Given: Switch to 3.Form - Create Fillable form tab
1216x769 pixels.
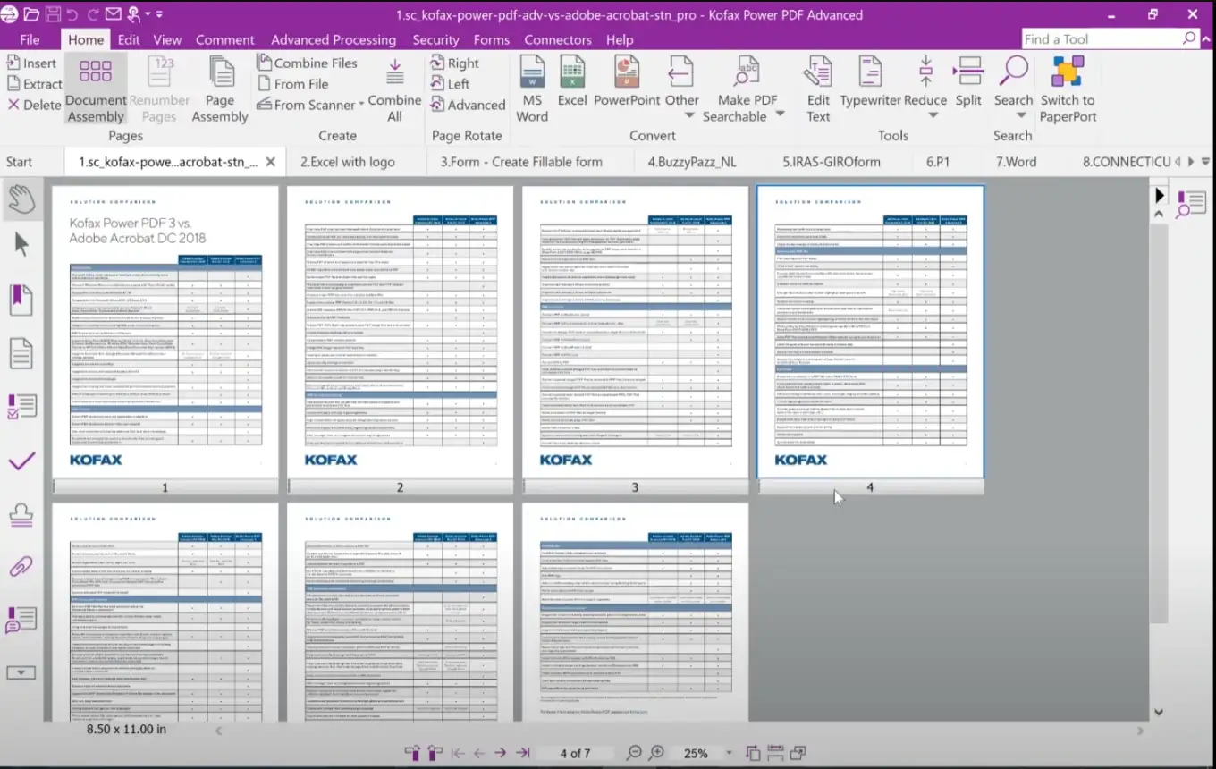Looking at the screenshot, I should [521, 162].
